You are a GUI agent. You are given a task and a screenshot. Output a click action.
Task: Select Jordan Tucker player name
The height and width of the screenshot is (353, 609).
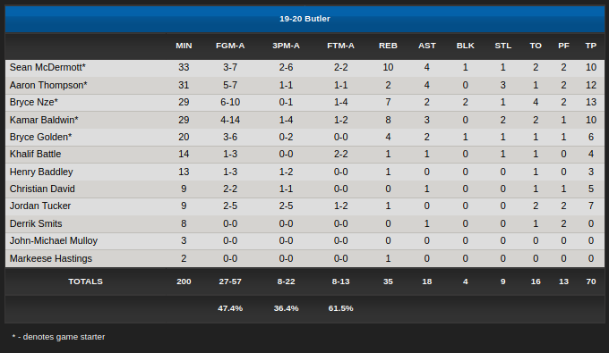click(x=40, y=206)
